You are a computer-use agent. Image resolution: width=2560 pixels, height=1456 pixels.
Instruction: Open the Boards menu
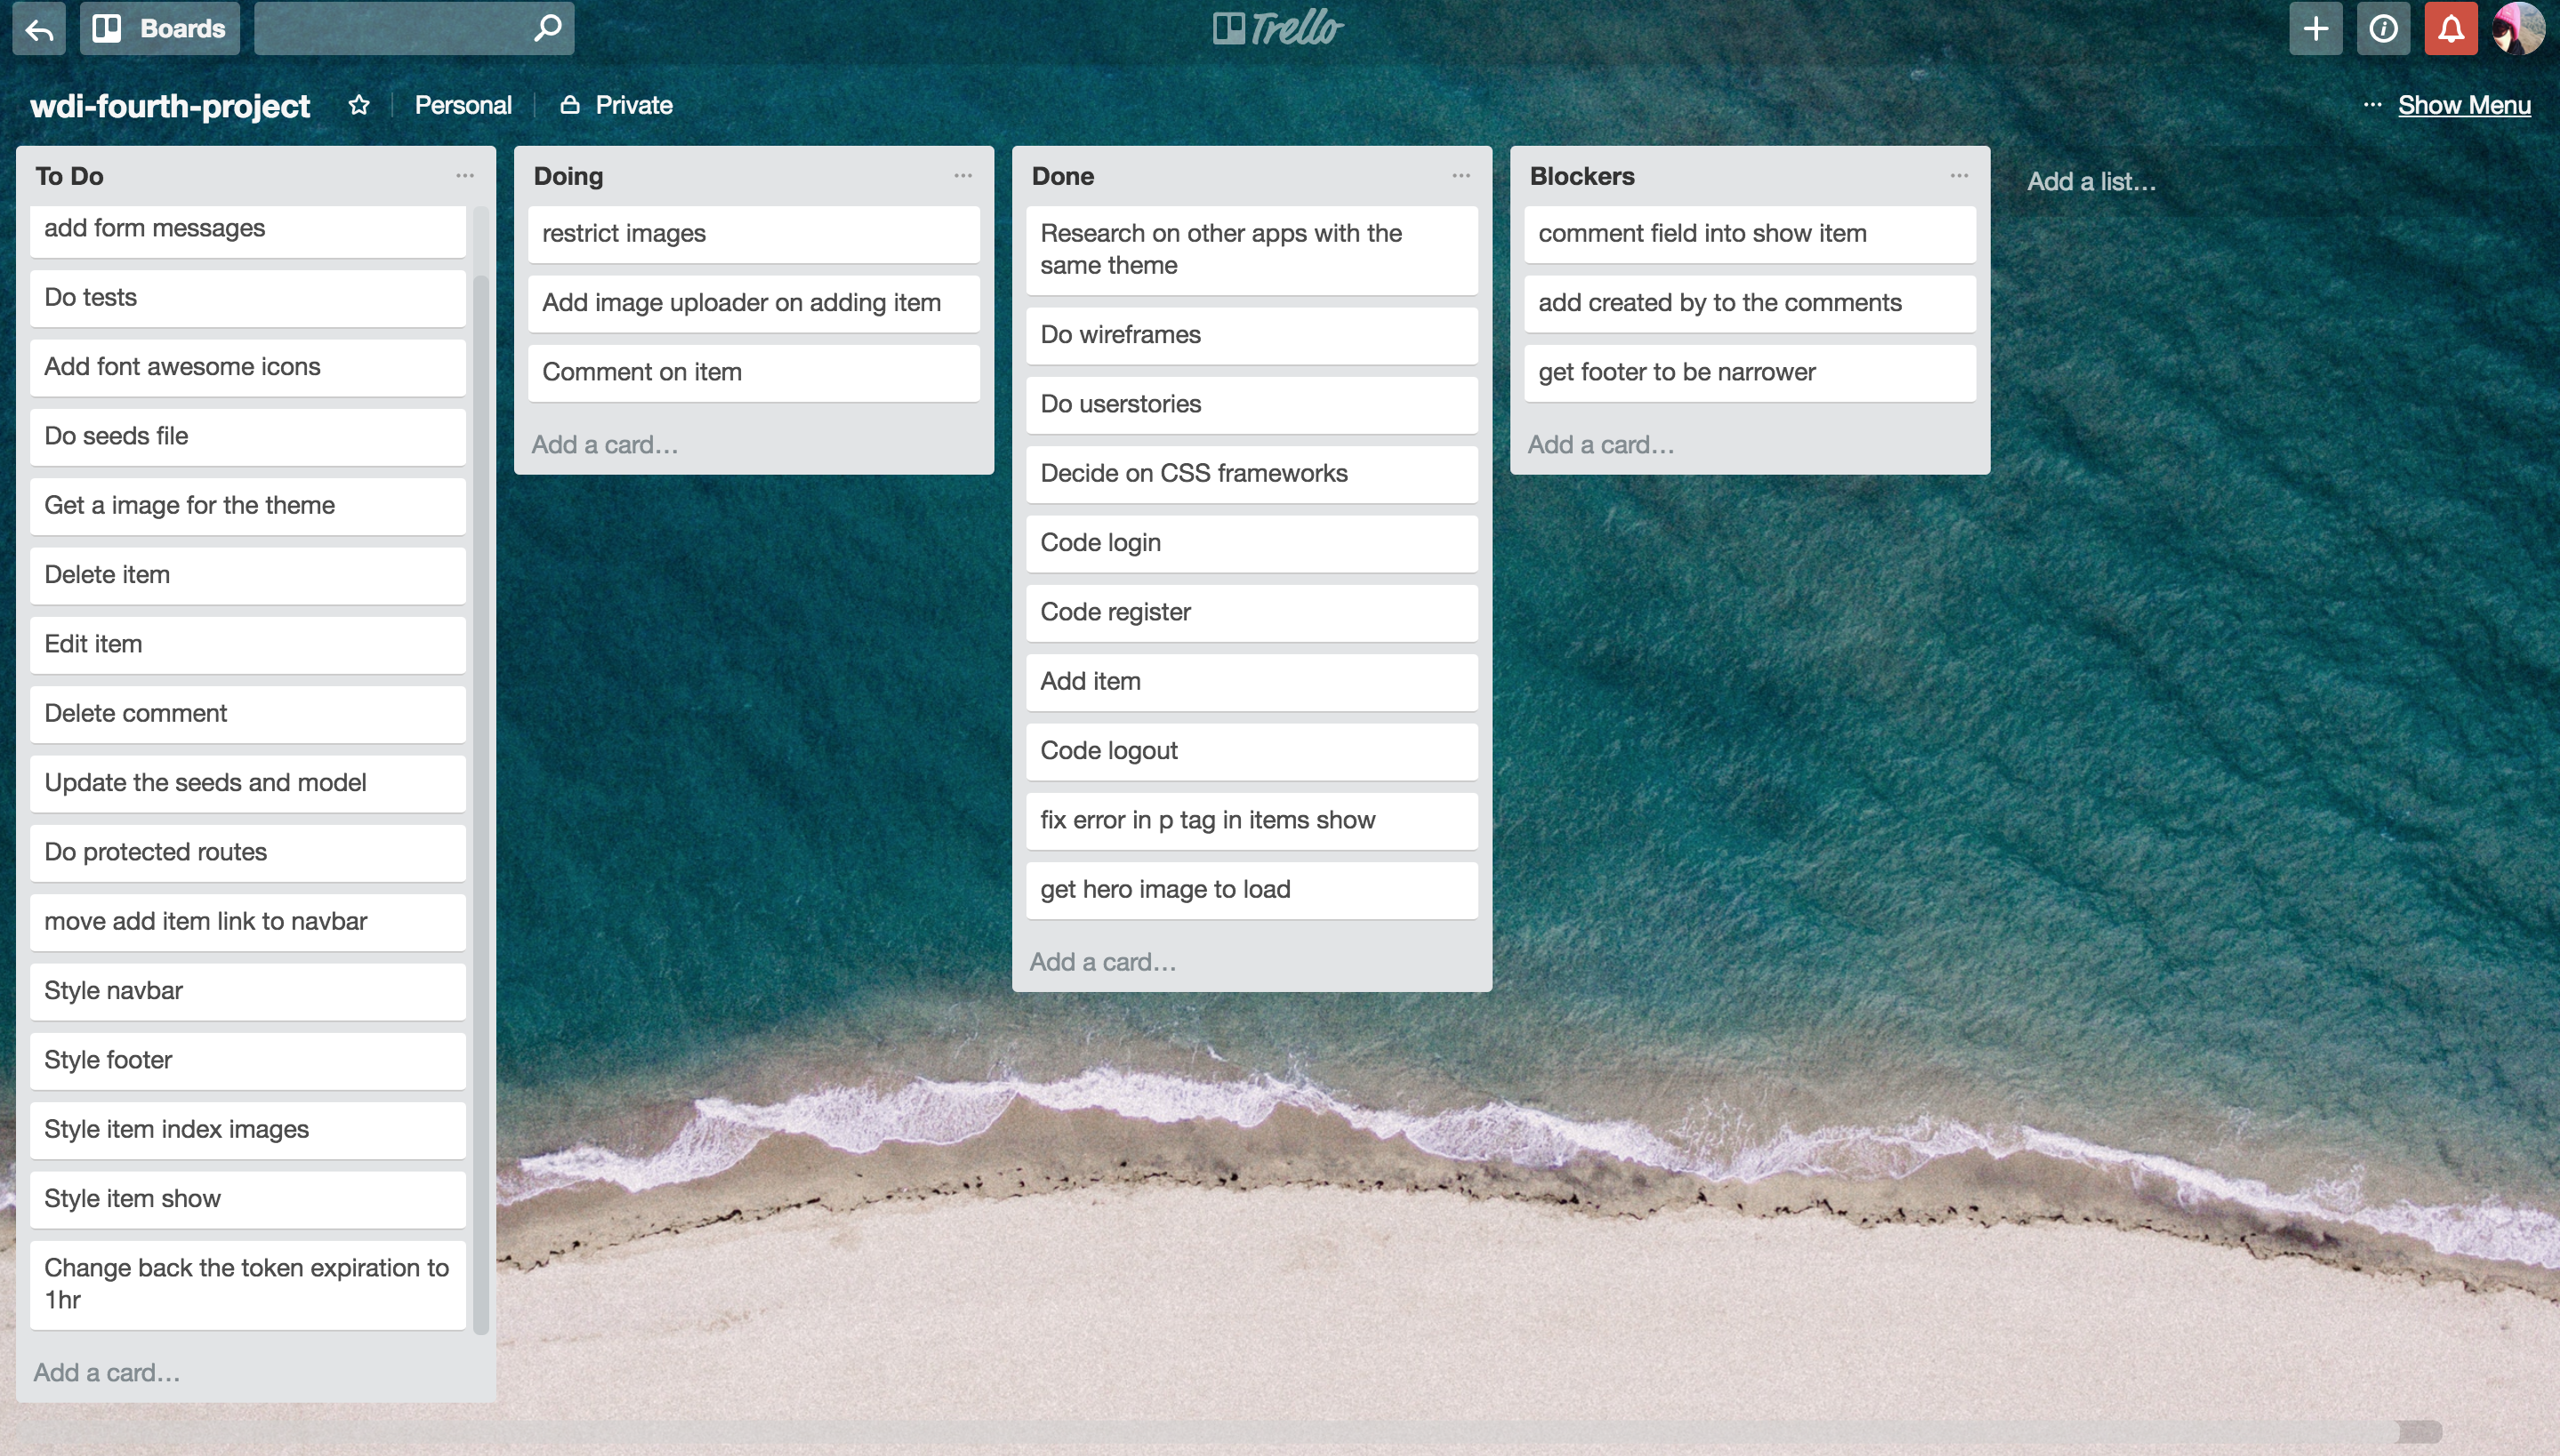[x=160, y=29]
